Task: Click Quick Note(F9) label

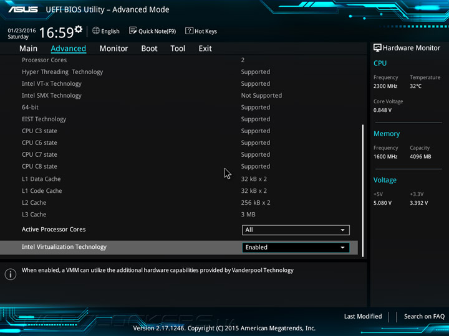Action: (157, 31)
